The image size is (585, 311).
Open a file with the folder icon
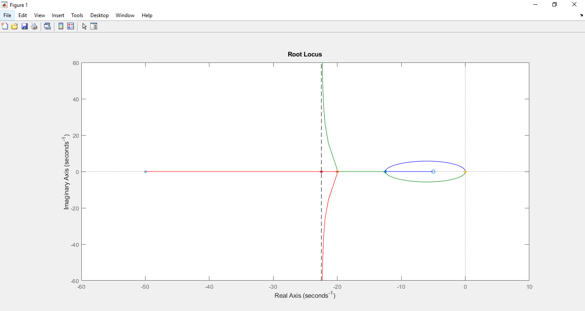15,26
